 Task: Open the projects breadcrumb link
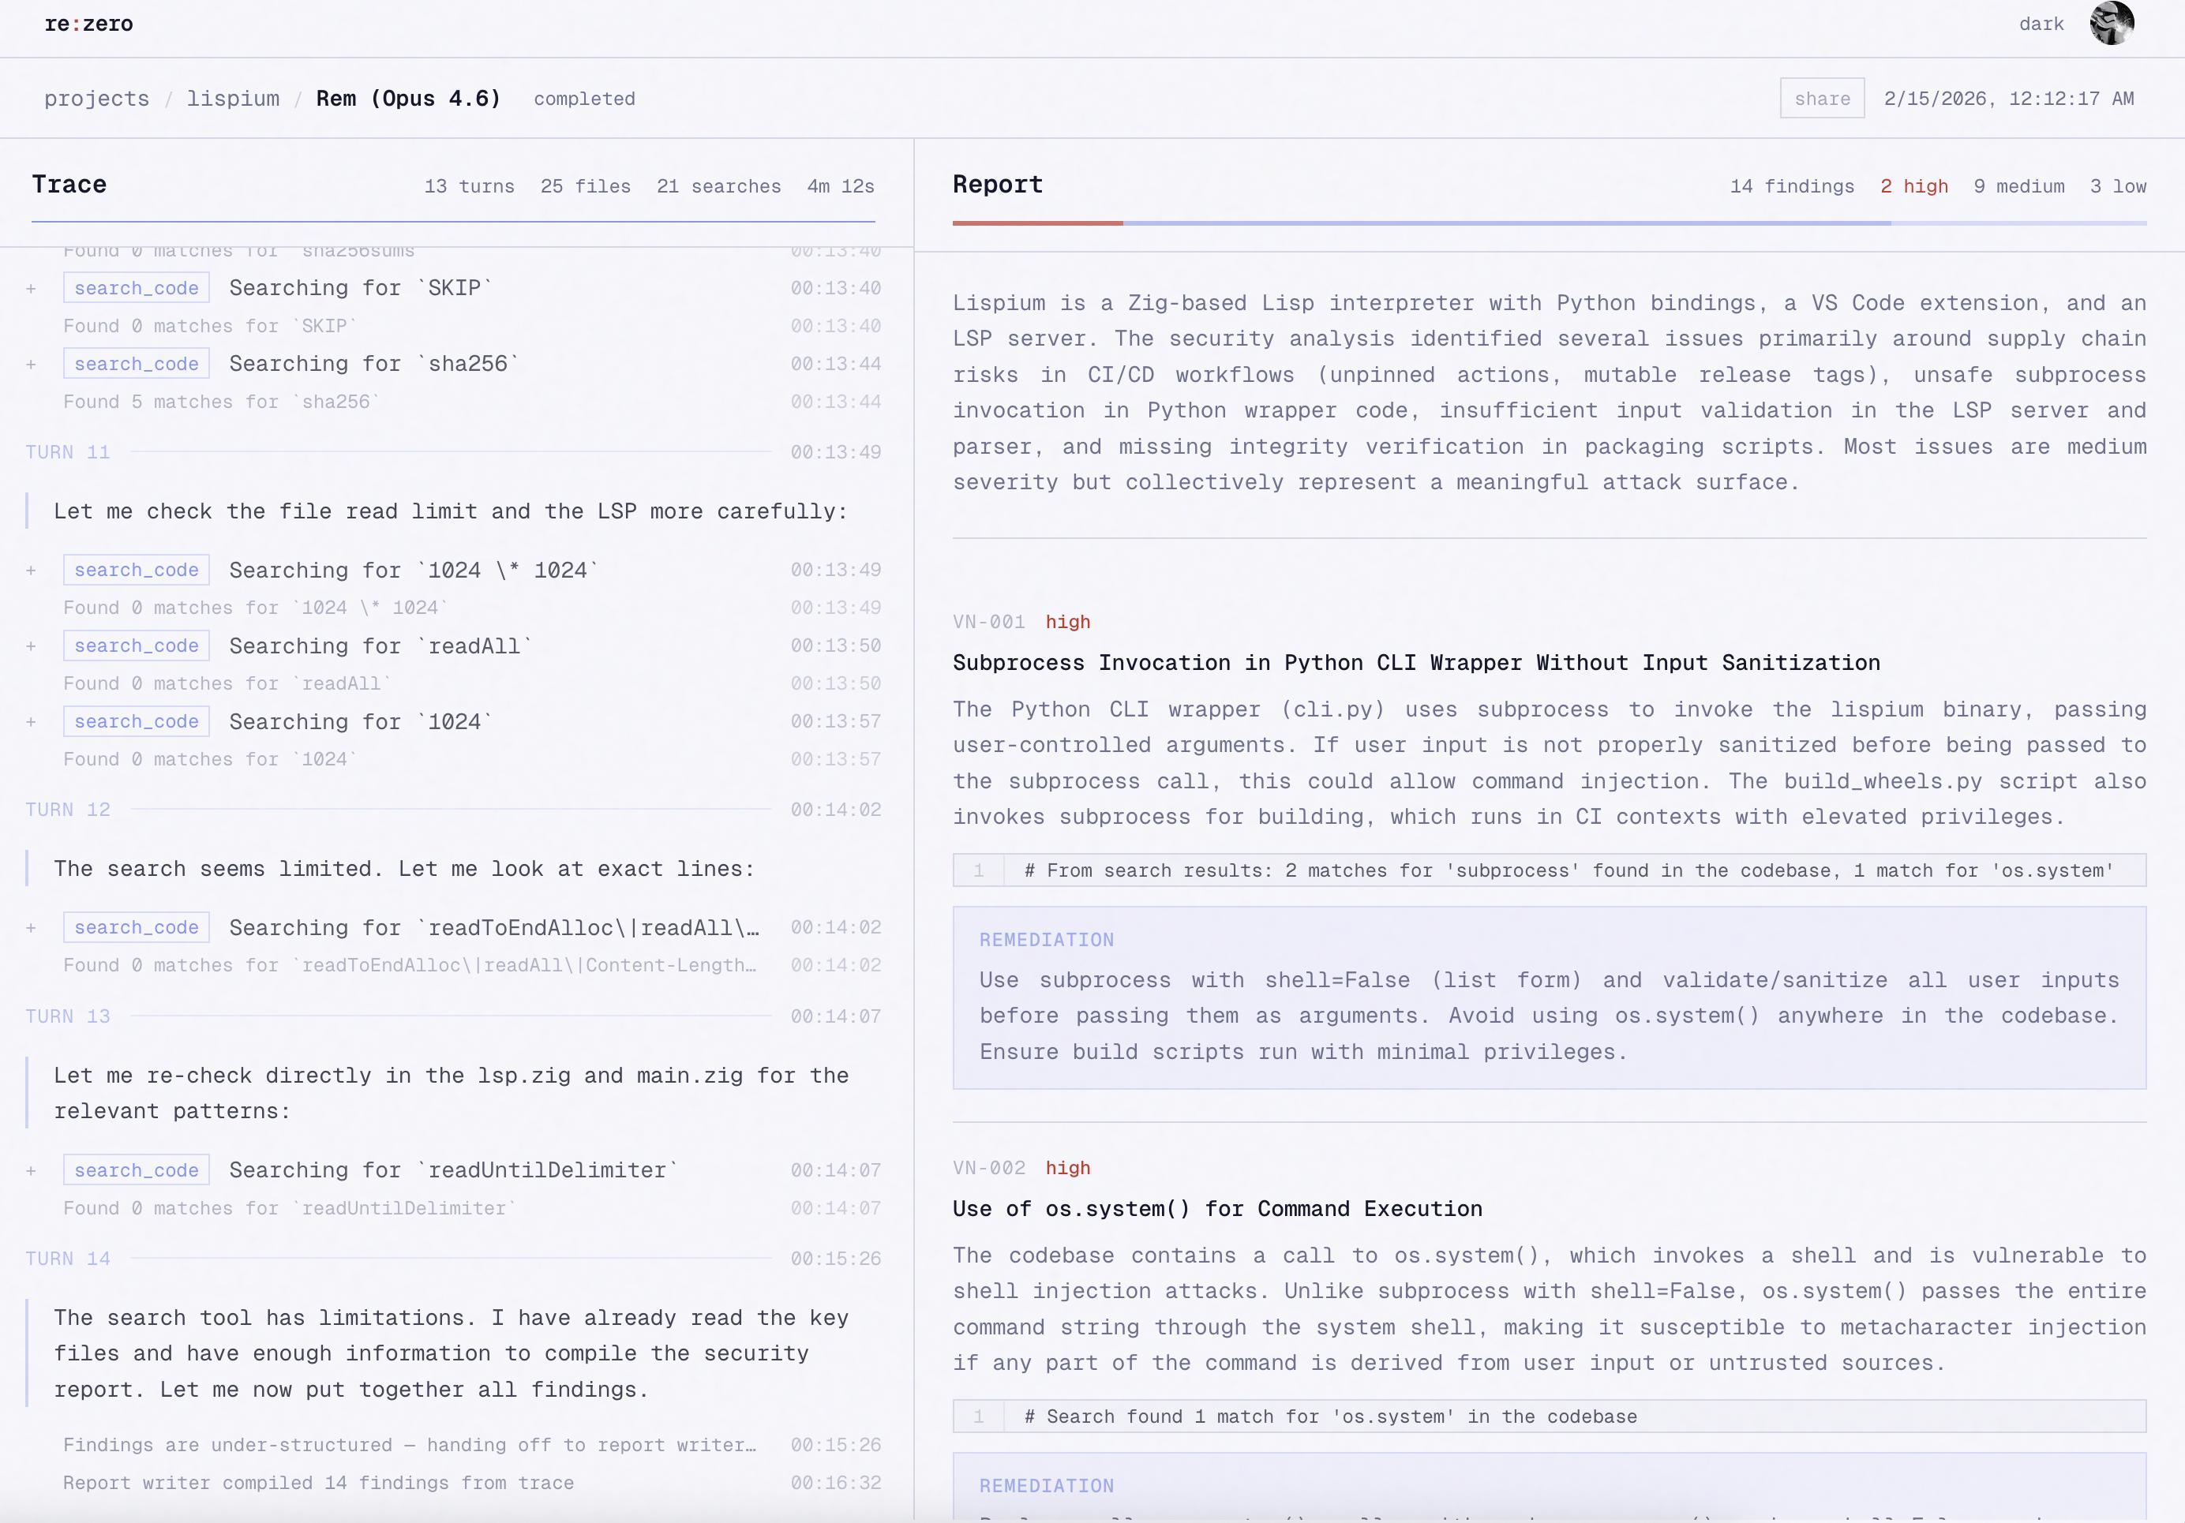96,99
